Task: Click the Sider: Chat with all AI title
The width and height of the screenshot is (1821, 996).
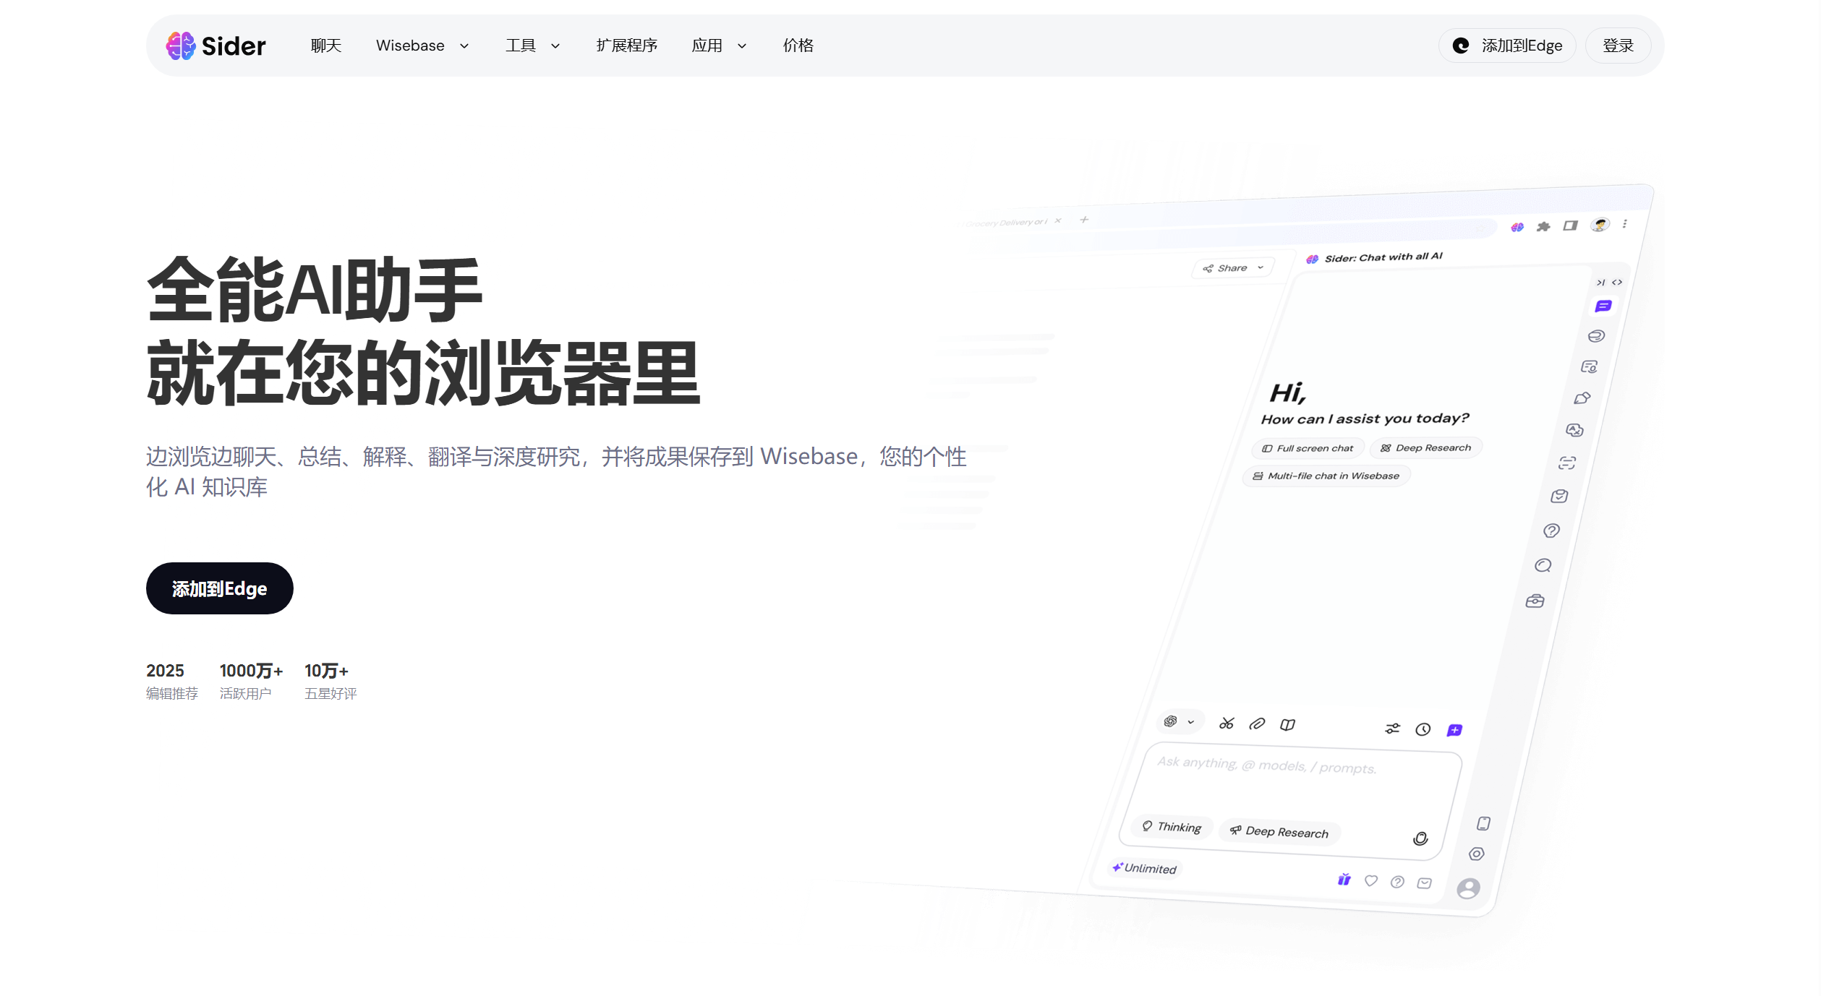Action: coord(1383,257)
